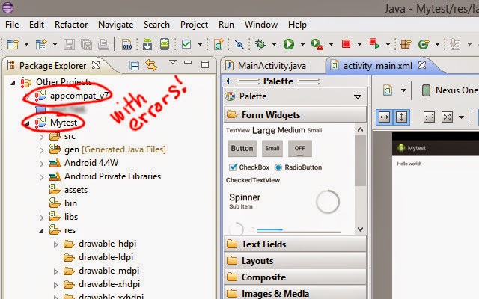Viewport: 479px width, 299px height.
Task: Pick the OFF toggle button widget
Action: (299, 148)
